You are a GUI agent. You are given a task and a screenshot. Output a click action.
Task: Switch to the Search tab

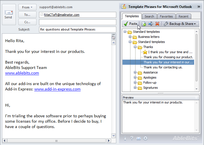coord(149,16)
